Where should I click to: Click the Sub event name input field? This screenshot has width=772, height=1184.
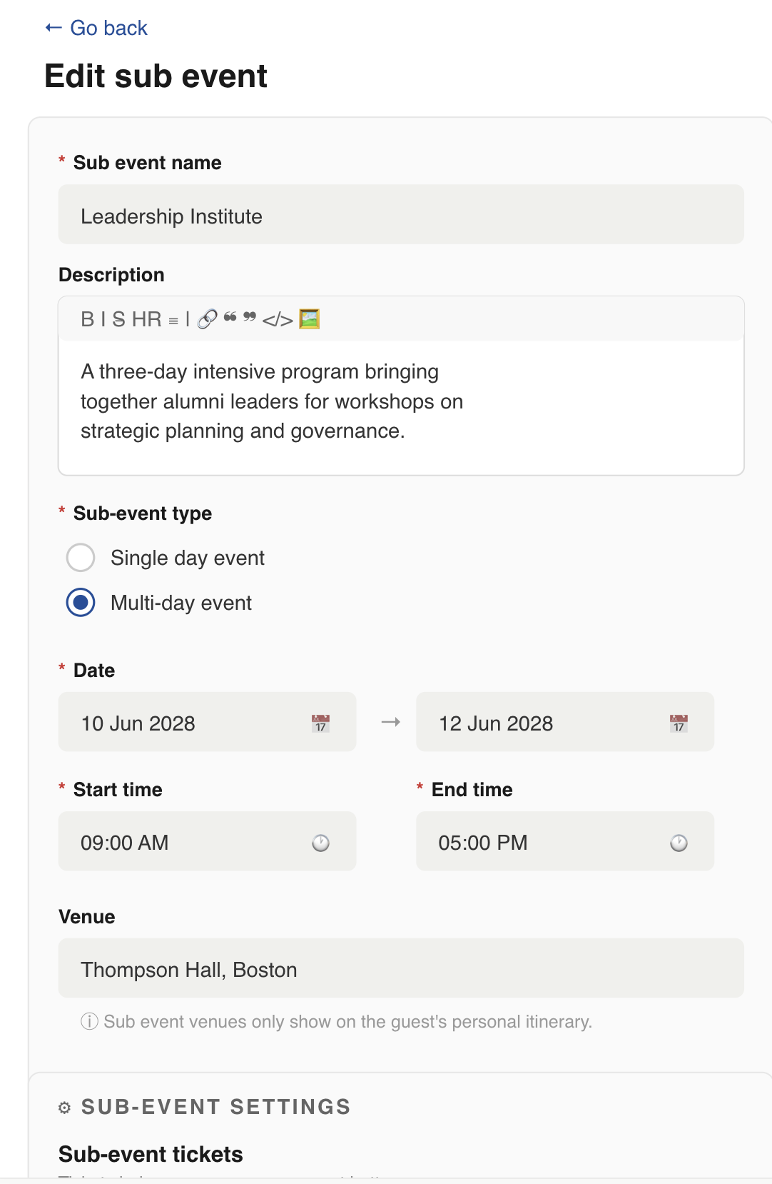401,215
